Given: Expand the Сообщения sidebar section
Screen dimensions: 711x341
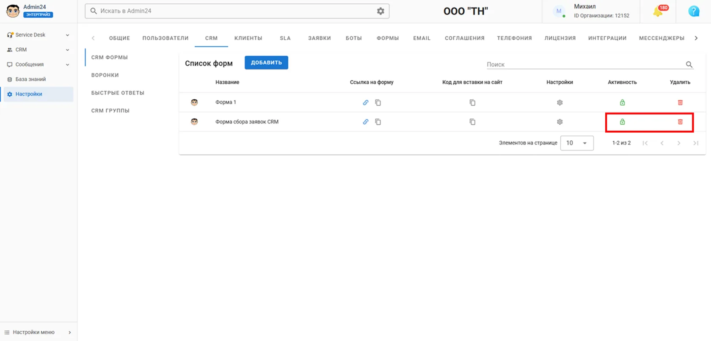Looking at the screenshot, I should [x=38, y=65].
